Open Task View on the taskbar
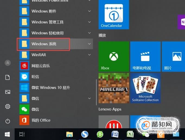This screenshot has height=140, width=185. (22, 134)
